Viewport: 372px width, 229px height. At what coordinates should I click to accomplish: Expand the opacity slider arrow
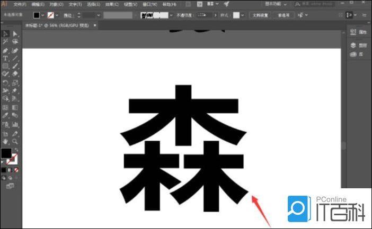coord(216,15)
